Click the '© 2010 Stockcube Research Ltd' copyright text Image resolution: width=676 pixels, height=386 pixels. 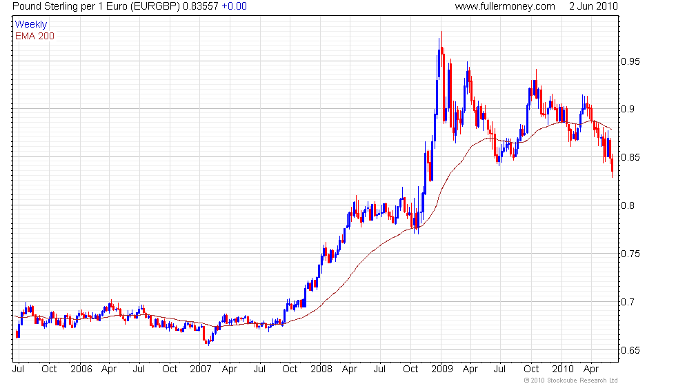point(571,380)
